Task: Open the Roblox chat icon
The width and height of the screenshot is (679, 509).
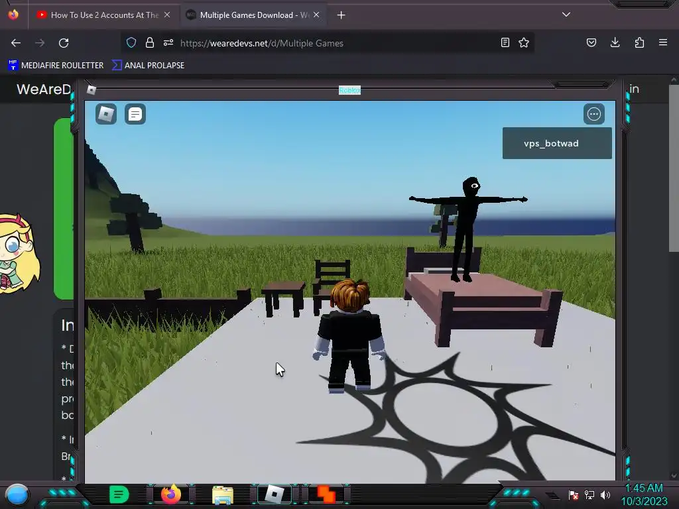Action: [135, 114]
